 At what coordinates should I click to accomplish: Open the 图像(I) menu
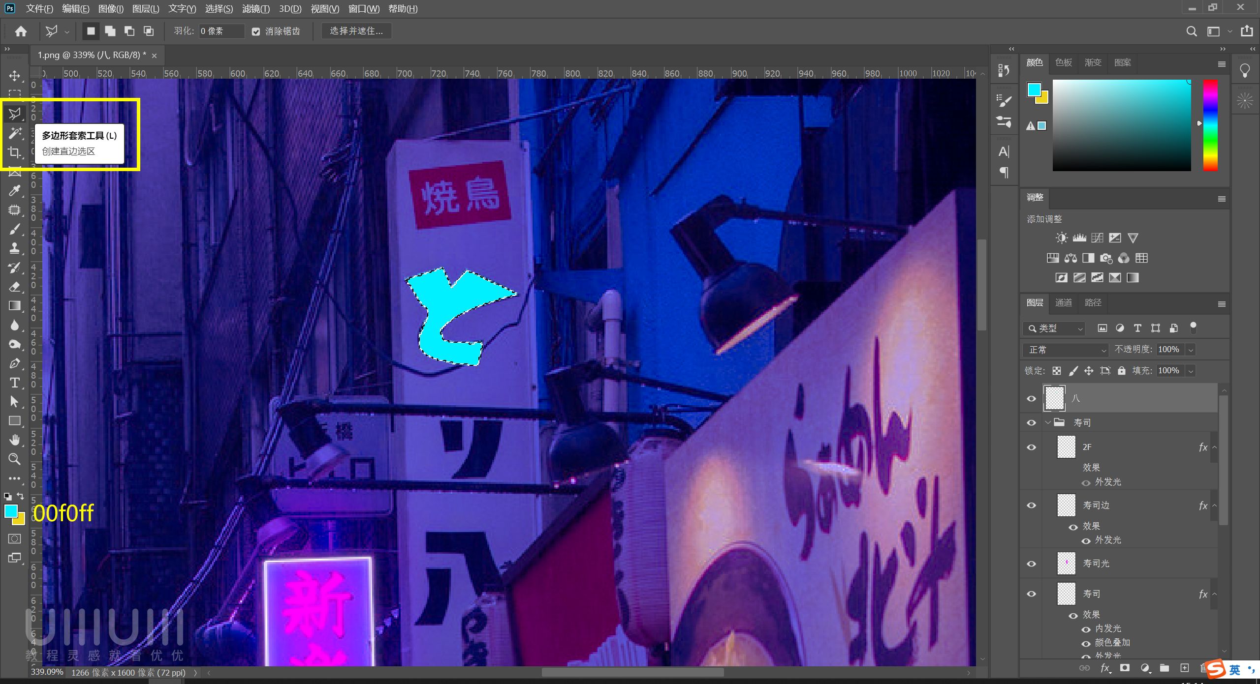point(111,9)
